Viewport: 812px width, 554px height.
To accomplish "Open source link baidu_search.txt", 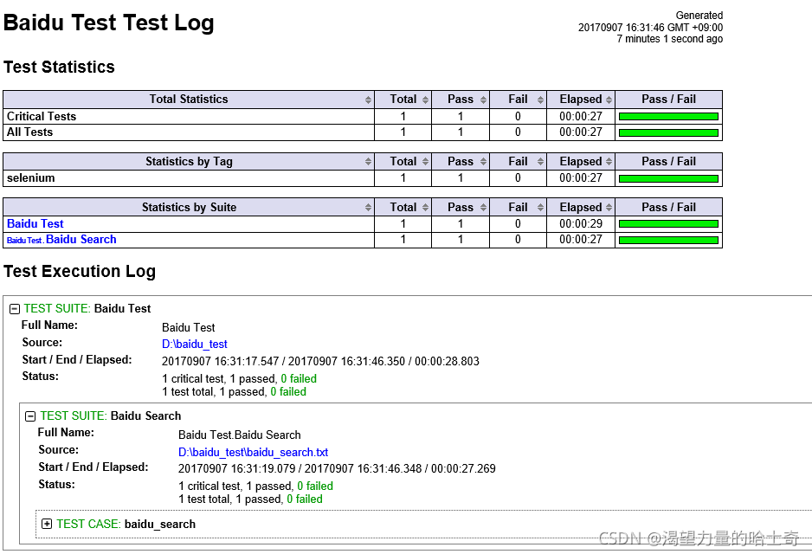I will point(254,453).
